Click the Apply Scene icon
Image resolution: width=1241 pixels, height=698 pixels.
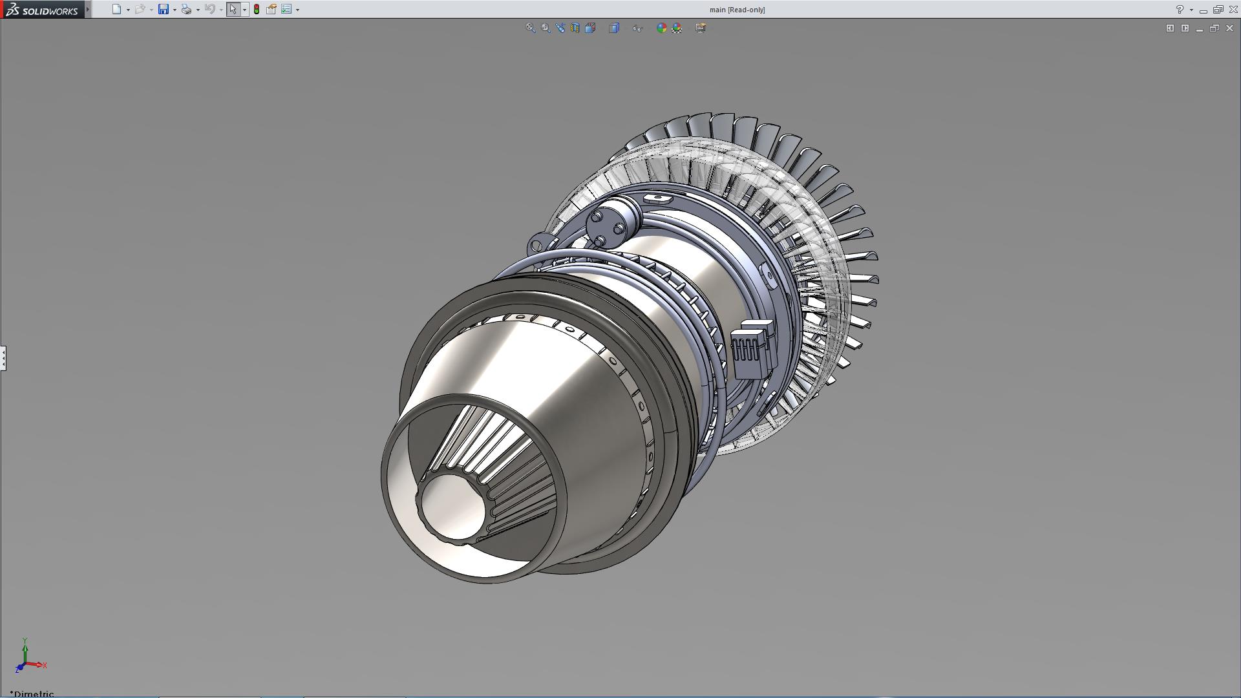click(x=677, y=28)
